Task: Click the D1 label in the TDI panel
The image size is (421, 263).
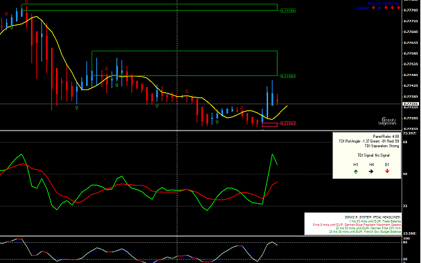Action: pyautogui.click(x=387, y=165)
